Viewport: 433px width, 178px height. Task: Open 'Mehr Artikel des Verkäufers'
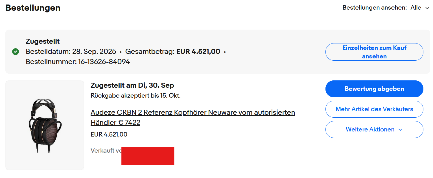374,109
